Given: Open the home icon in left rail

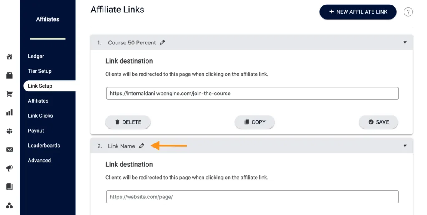Looking at the screenshot, I should point(9,57).
